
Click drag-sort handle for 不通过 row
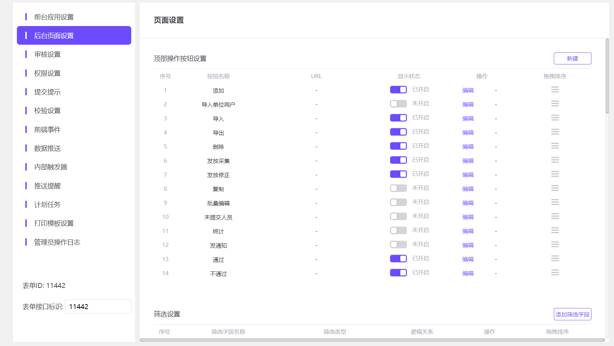[555, 273]
